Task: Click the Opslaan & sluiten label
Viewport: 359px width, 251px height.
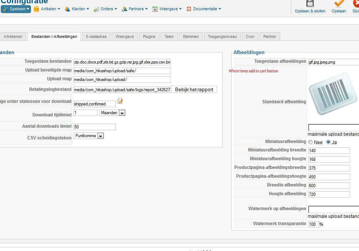Action: coord(310,11)
